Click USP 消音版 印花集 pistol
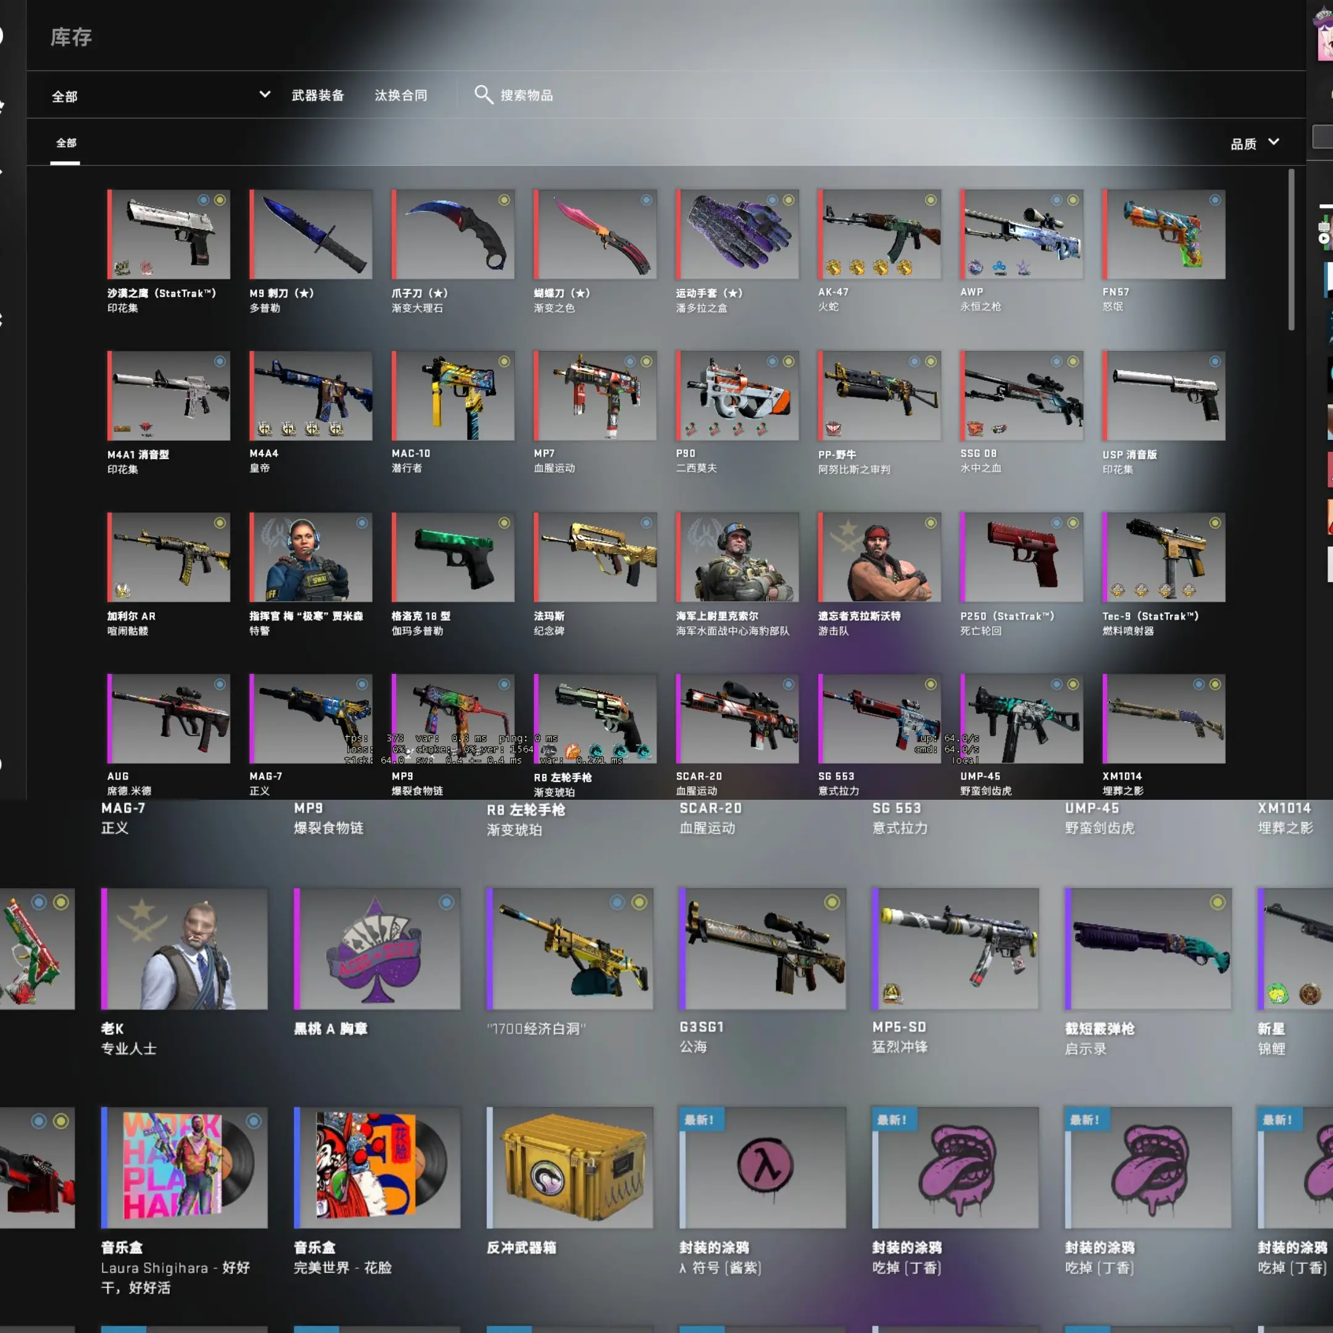The width and height of the screenshot is (1333, 1333). click(1164, 396)
